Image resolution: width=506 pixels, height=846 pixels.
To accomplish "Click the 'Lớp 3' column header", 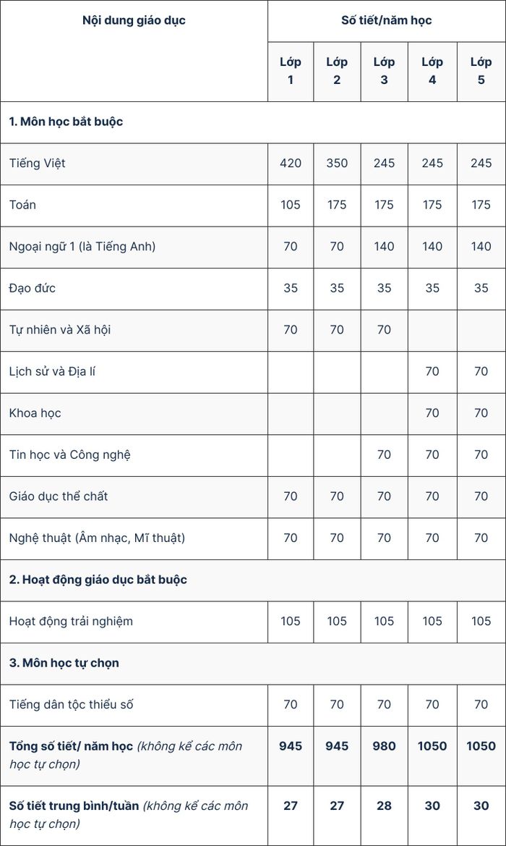I will 385,71.
